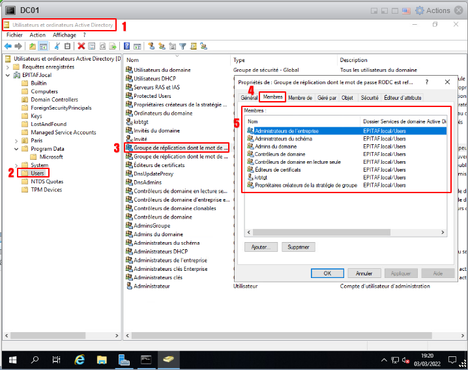Viewport: 468px width, 370px height.
Task: Switch to the Sécurité tab
Action: coord(369,98)
